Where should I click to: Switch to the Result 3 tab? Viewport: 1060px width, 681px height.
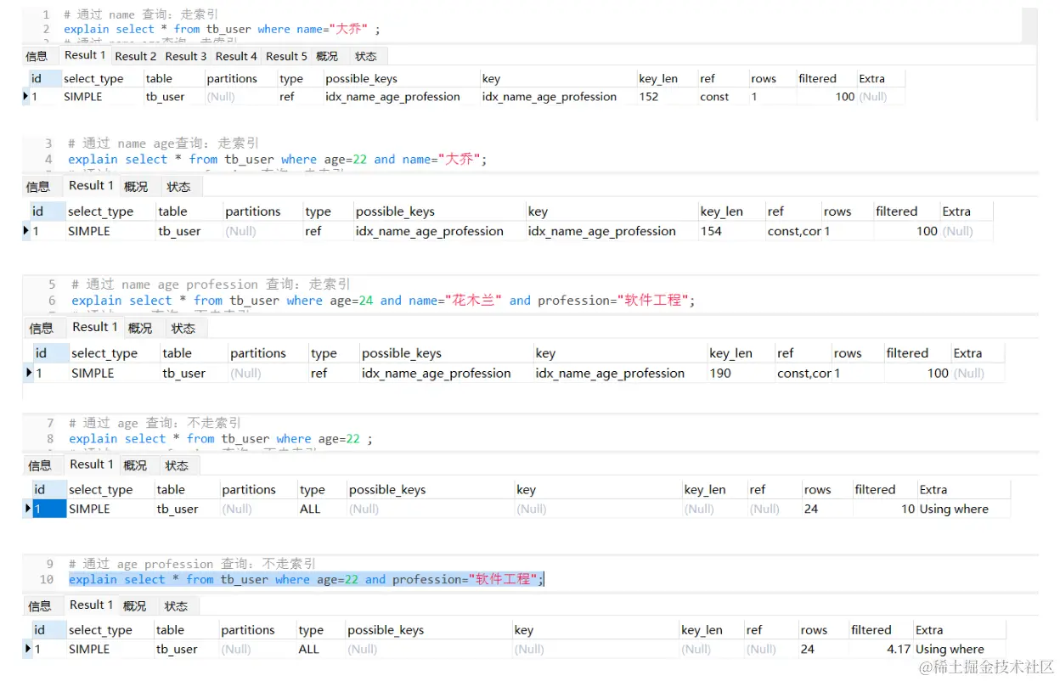(x=186, y=56)
